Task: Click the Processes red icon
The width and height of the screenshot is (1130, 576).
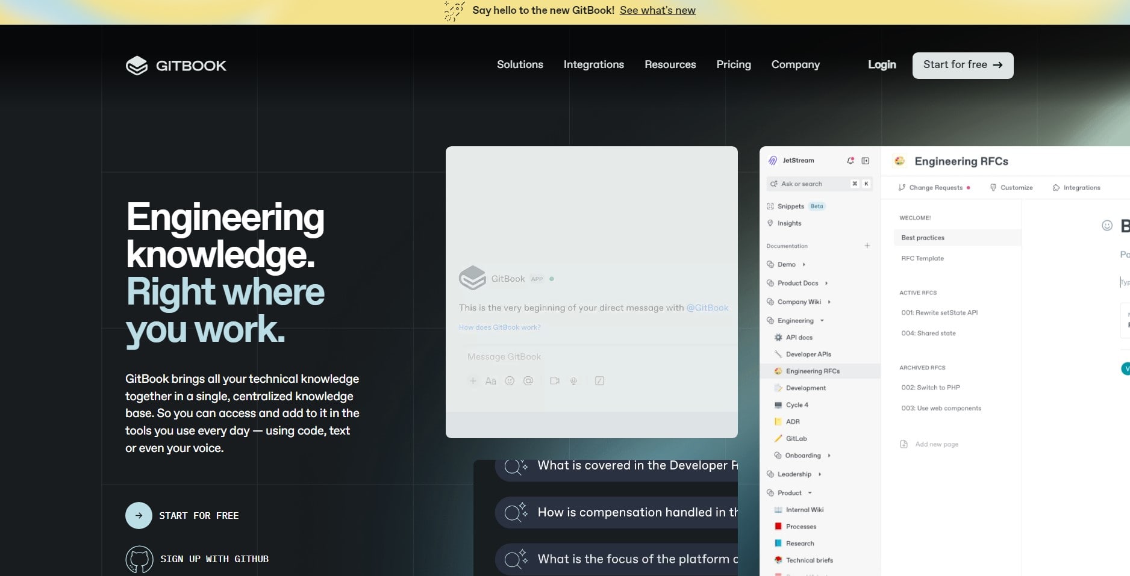Action: [x=778, y=527]
